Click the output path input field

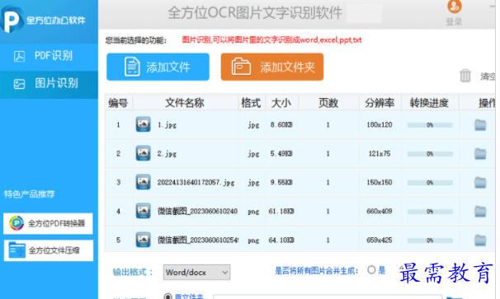(x=328, y=297)
